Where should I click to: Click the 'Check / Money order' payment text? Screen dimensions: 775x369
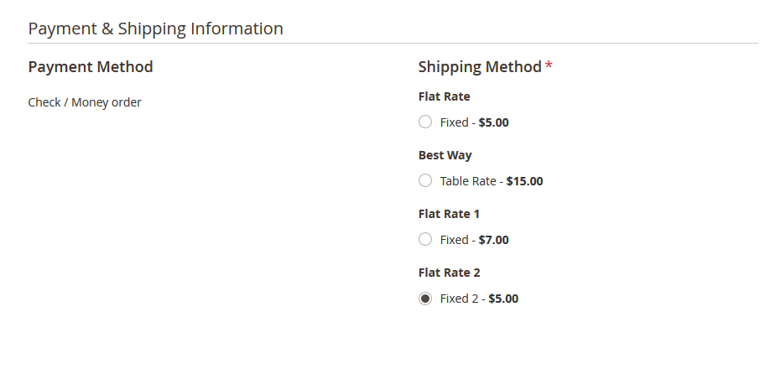[x=85, y=102]
